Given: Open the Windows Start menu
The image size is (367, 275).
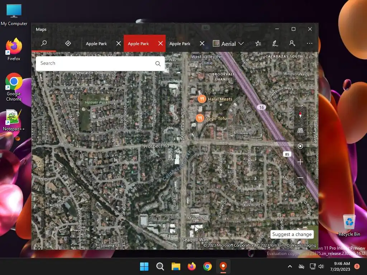Looking at the screenshot, I should (144, 266).
